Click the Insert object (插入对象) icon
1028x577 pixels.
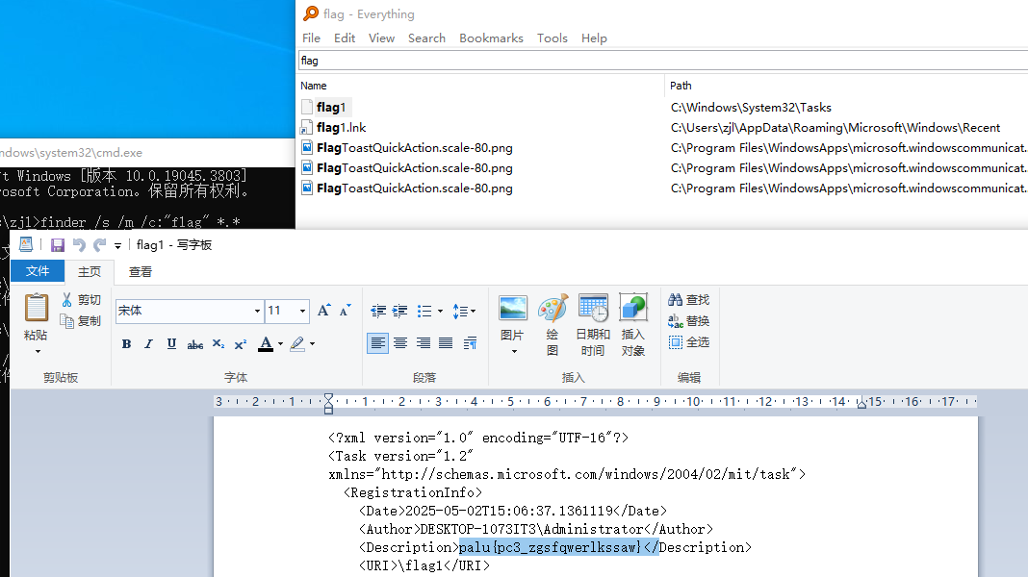(x=632, y=309)
